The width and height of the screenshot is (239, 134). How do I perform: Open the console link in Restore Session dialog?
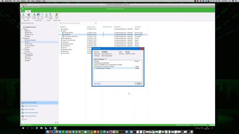point(97,84)
